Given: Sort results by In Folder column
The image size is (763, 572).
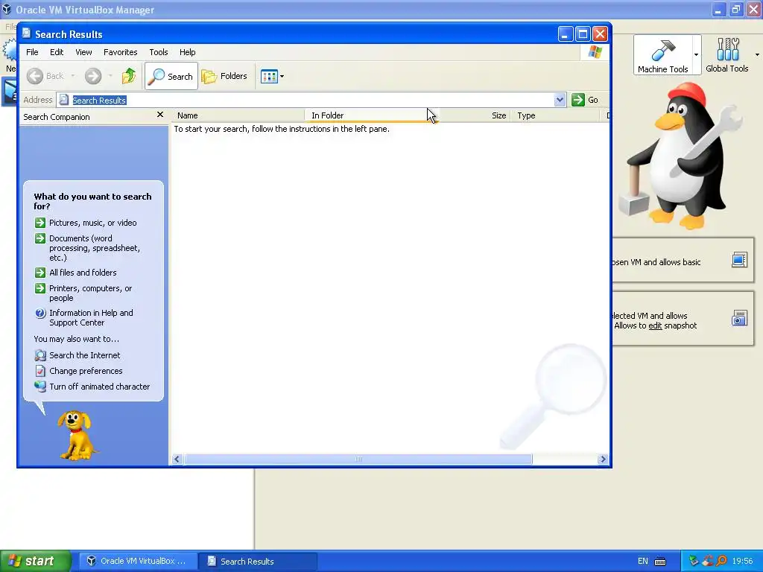Looking at the screenshot, I should pos(373,115).
